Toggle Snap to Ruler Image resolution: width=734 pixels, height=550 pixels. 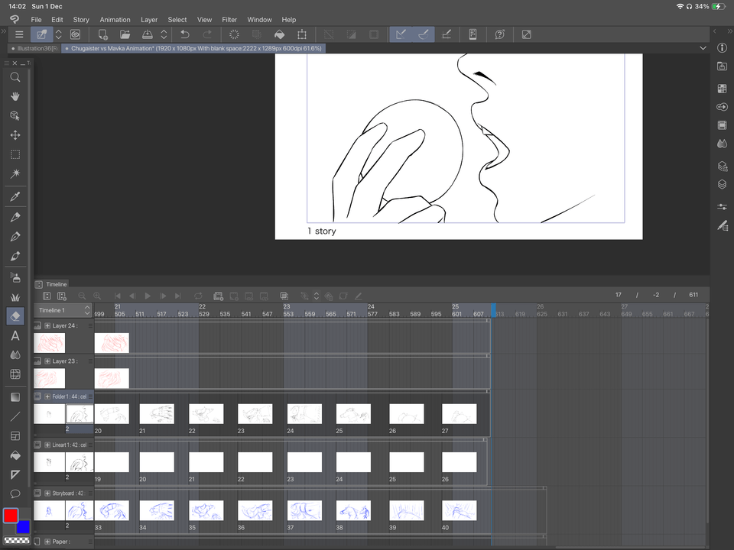(x=401, y=34)
